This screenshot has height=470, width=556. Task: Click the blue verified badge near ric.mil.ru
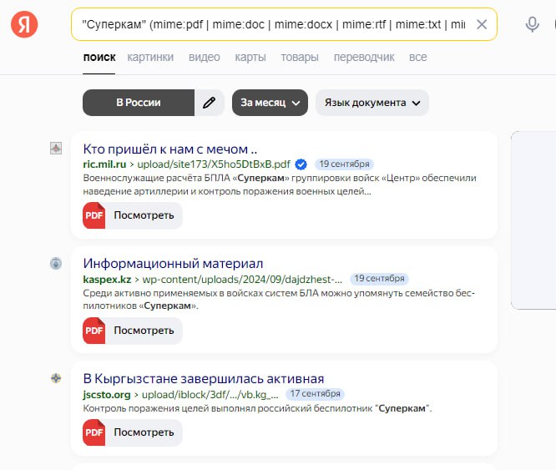tap(301, 164)
